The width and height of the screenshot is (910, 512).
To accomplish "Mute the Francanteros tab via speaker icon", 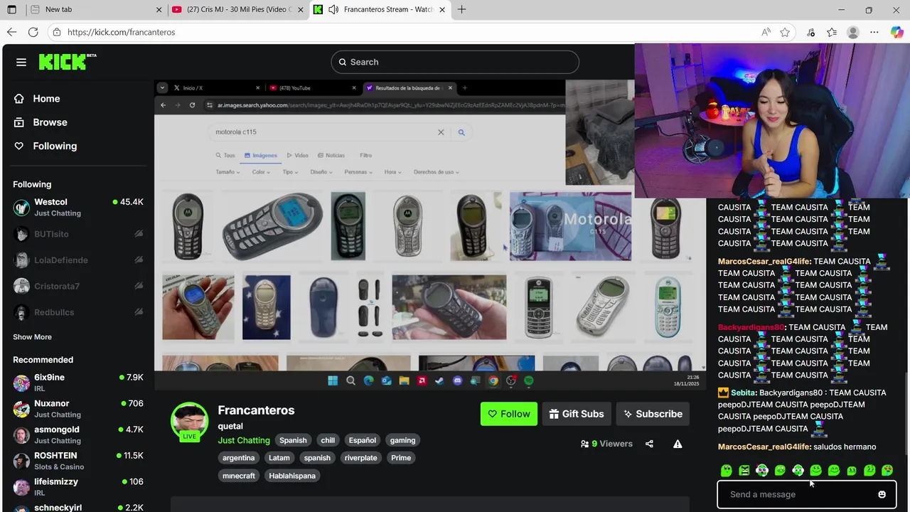I will click(333, 9).
